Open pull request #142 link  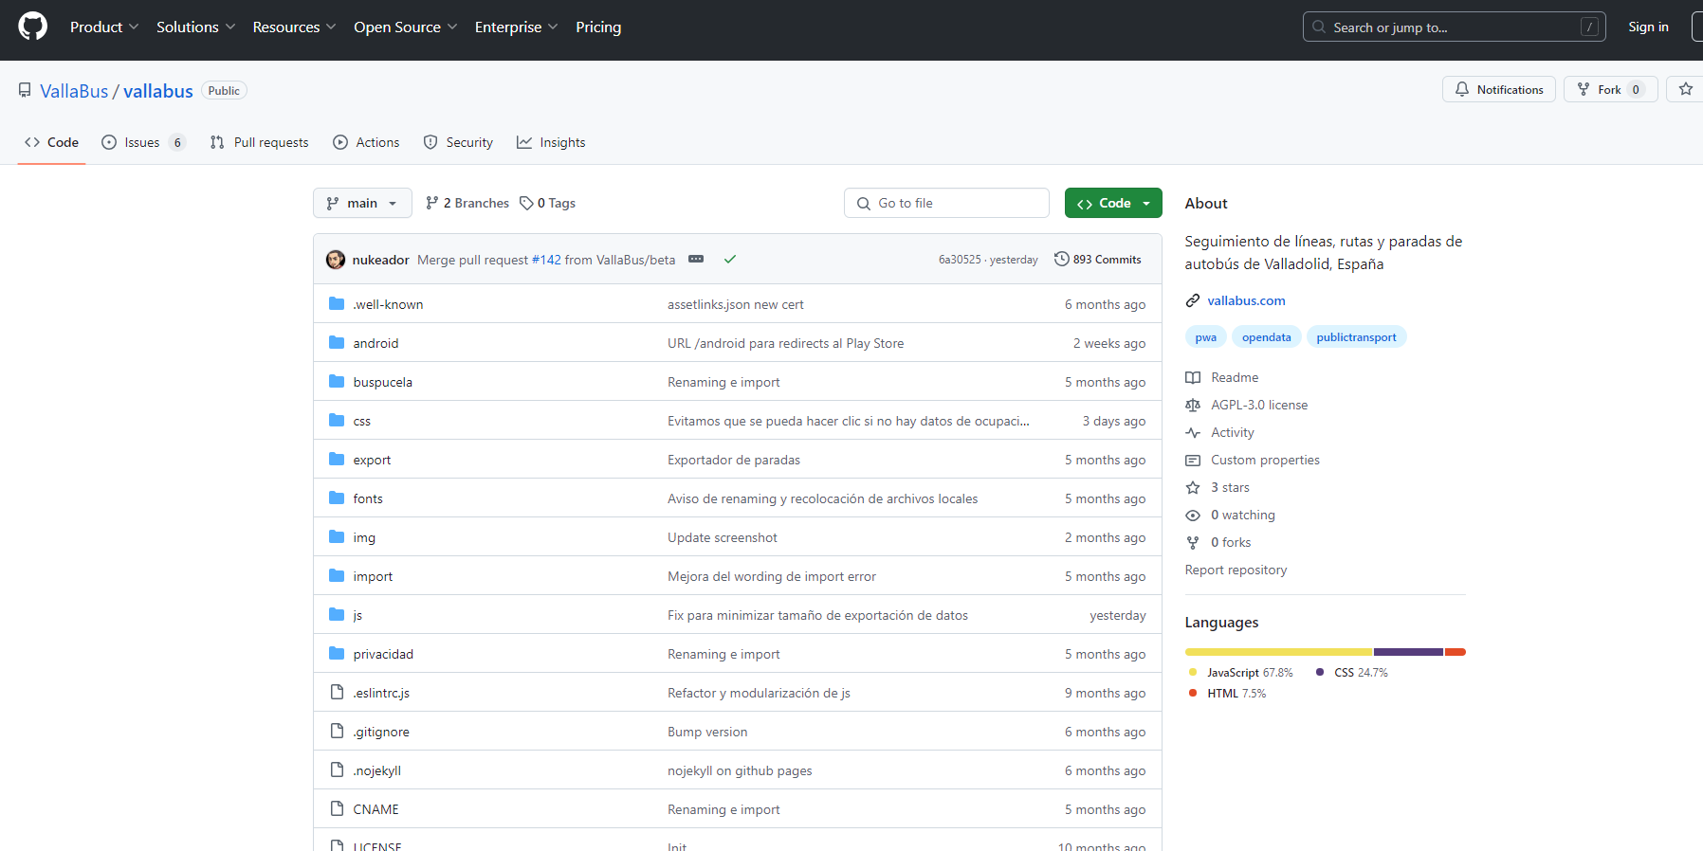pyautogui.click(x=546, y=260)
